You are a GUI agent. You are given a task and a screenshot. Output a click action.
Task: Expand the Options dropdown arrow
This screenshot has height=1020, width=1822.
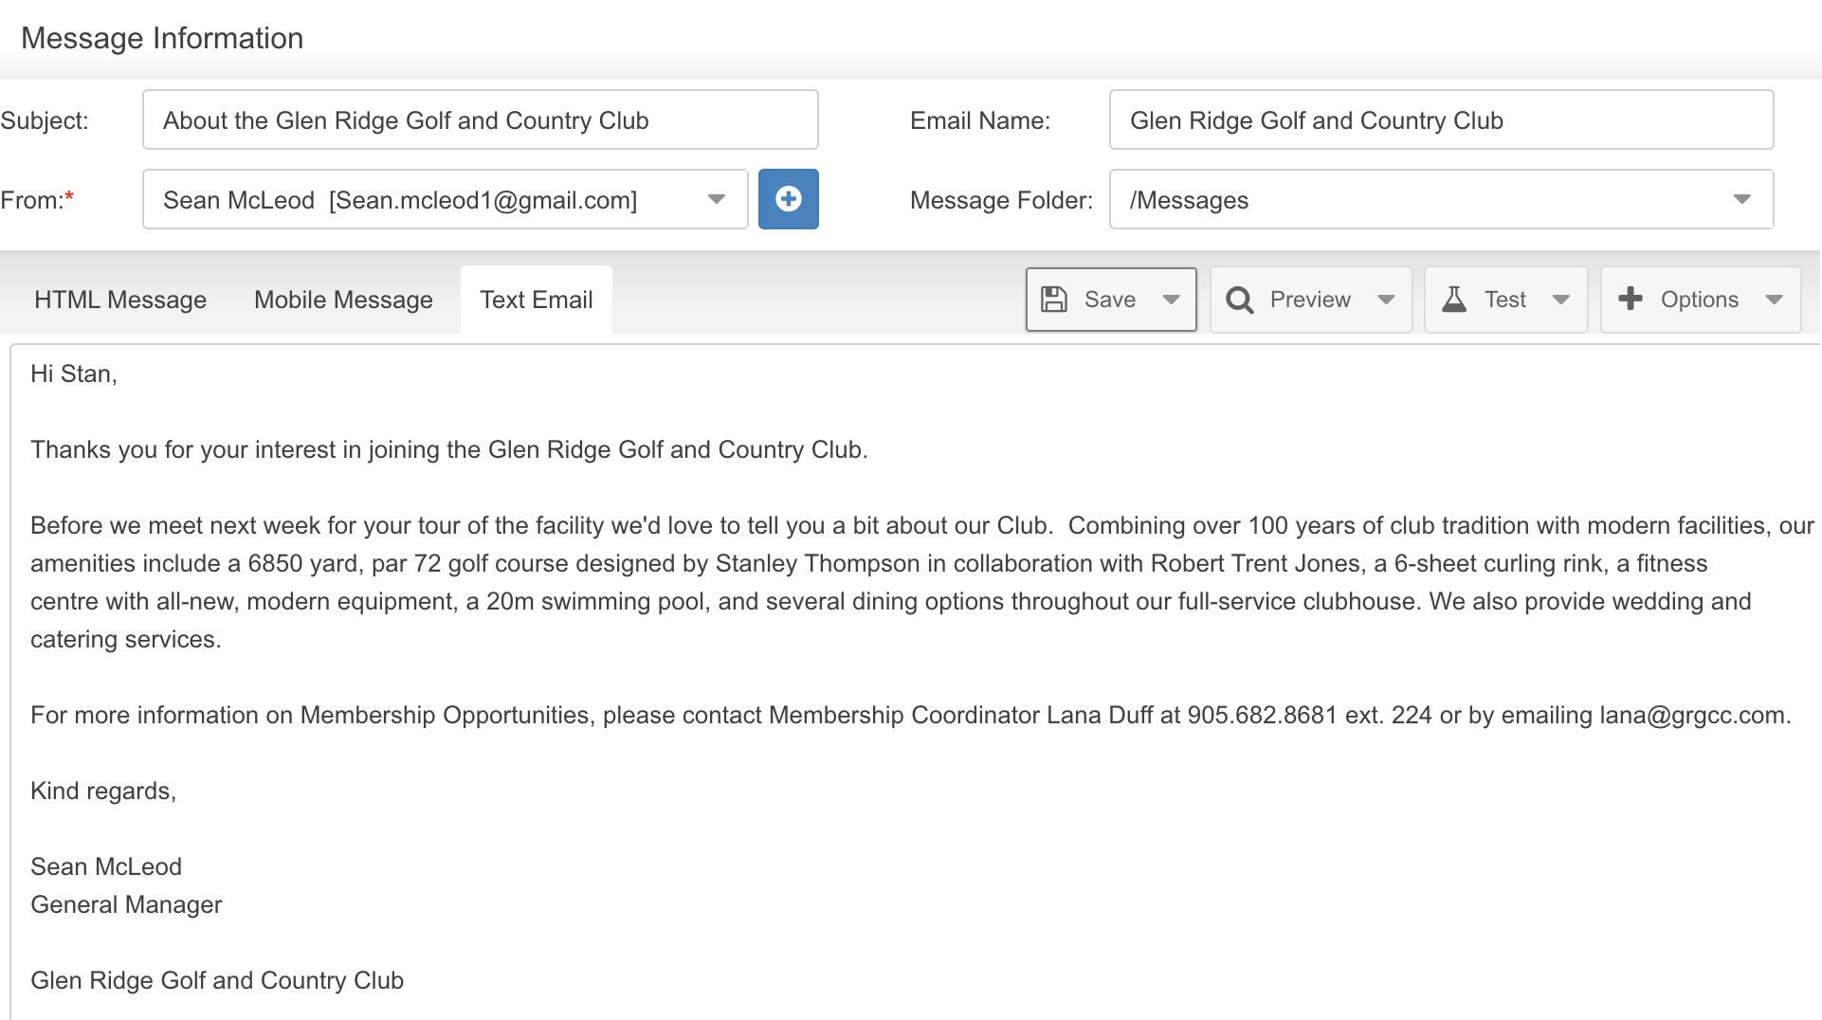1775,300
